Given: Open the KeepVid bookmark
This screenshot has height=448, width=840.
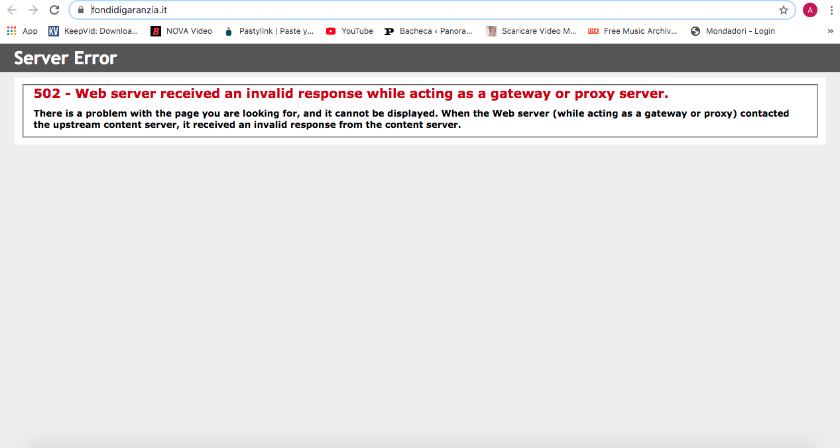Looking at the screenshot, I should [93, 31].
